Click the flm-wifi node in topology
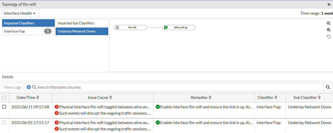 130,28
